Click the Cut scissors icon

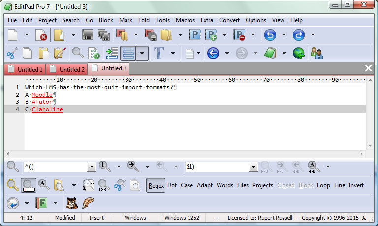tap(12, 53)
